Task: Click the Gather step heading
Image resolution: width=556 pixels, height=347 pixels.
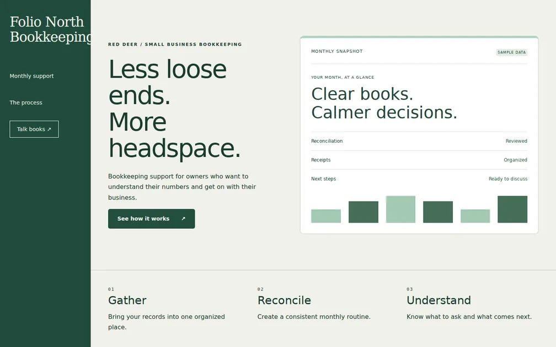Action: [x=127, y=300]
